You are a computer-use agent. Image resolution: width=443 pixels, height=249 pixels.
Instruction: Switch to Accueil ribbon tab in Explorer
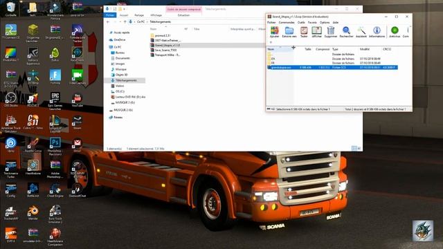[x=124, y=15]
